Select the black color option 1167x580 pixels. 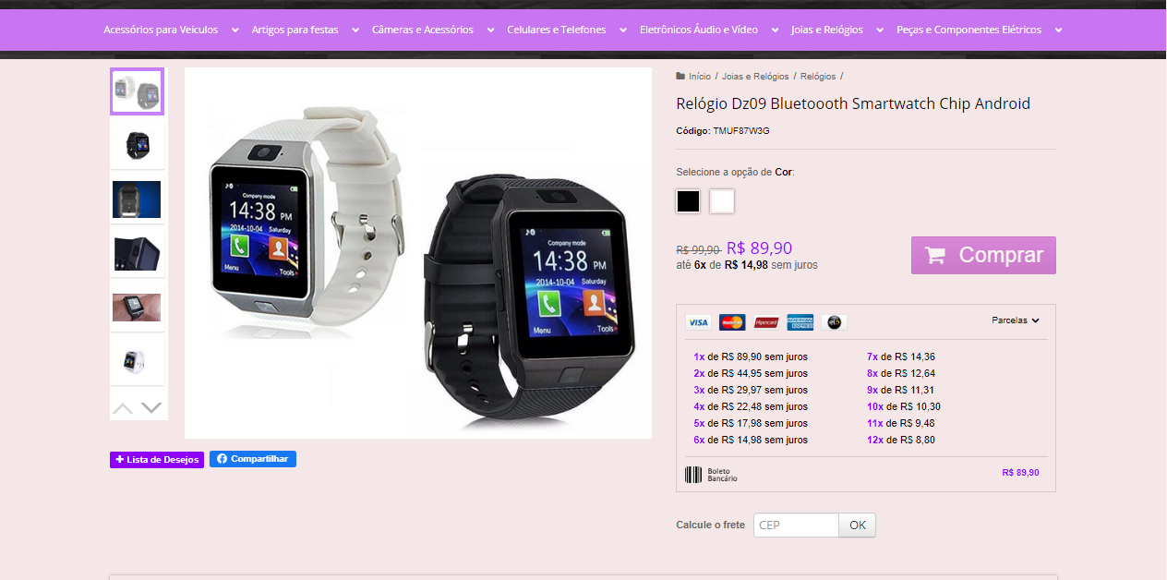coord(688,201)
